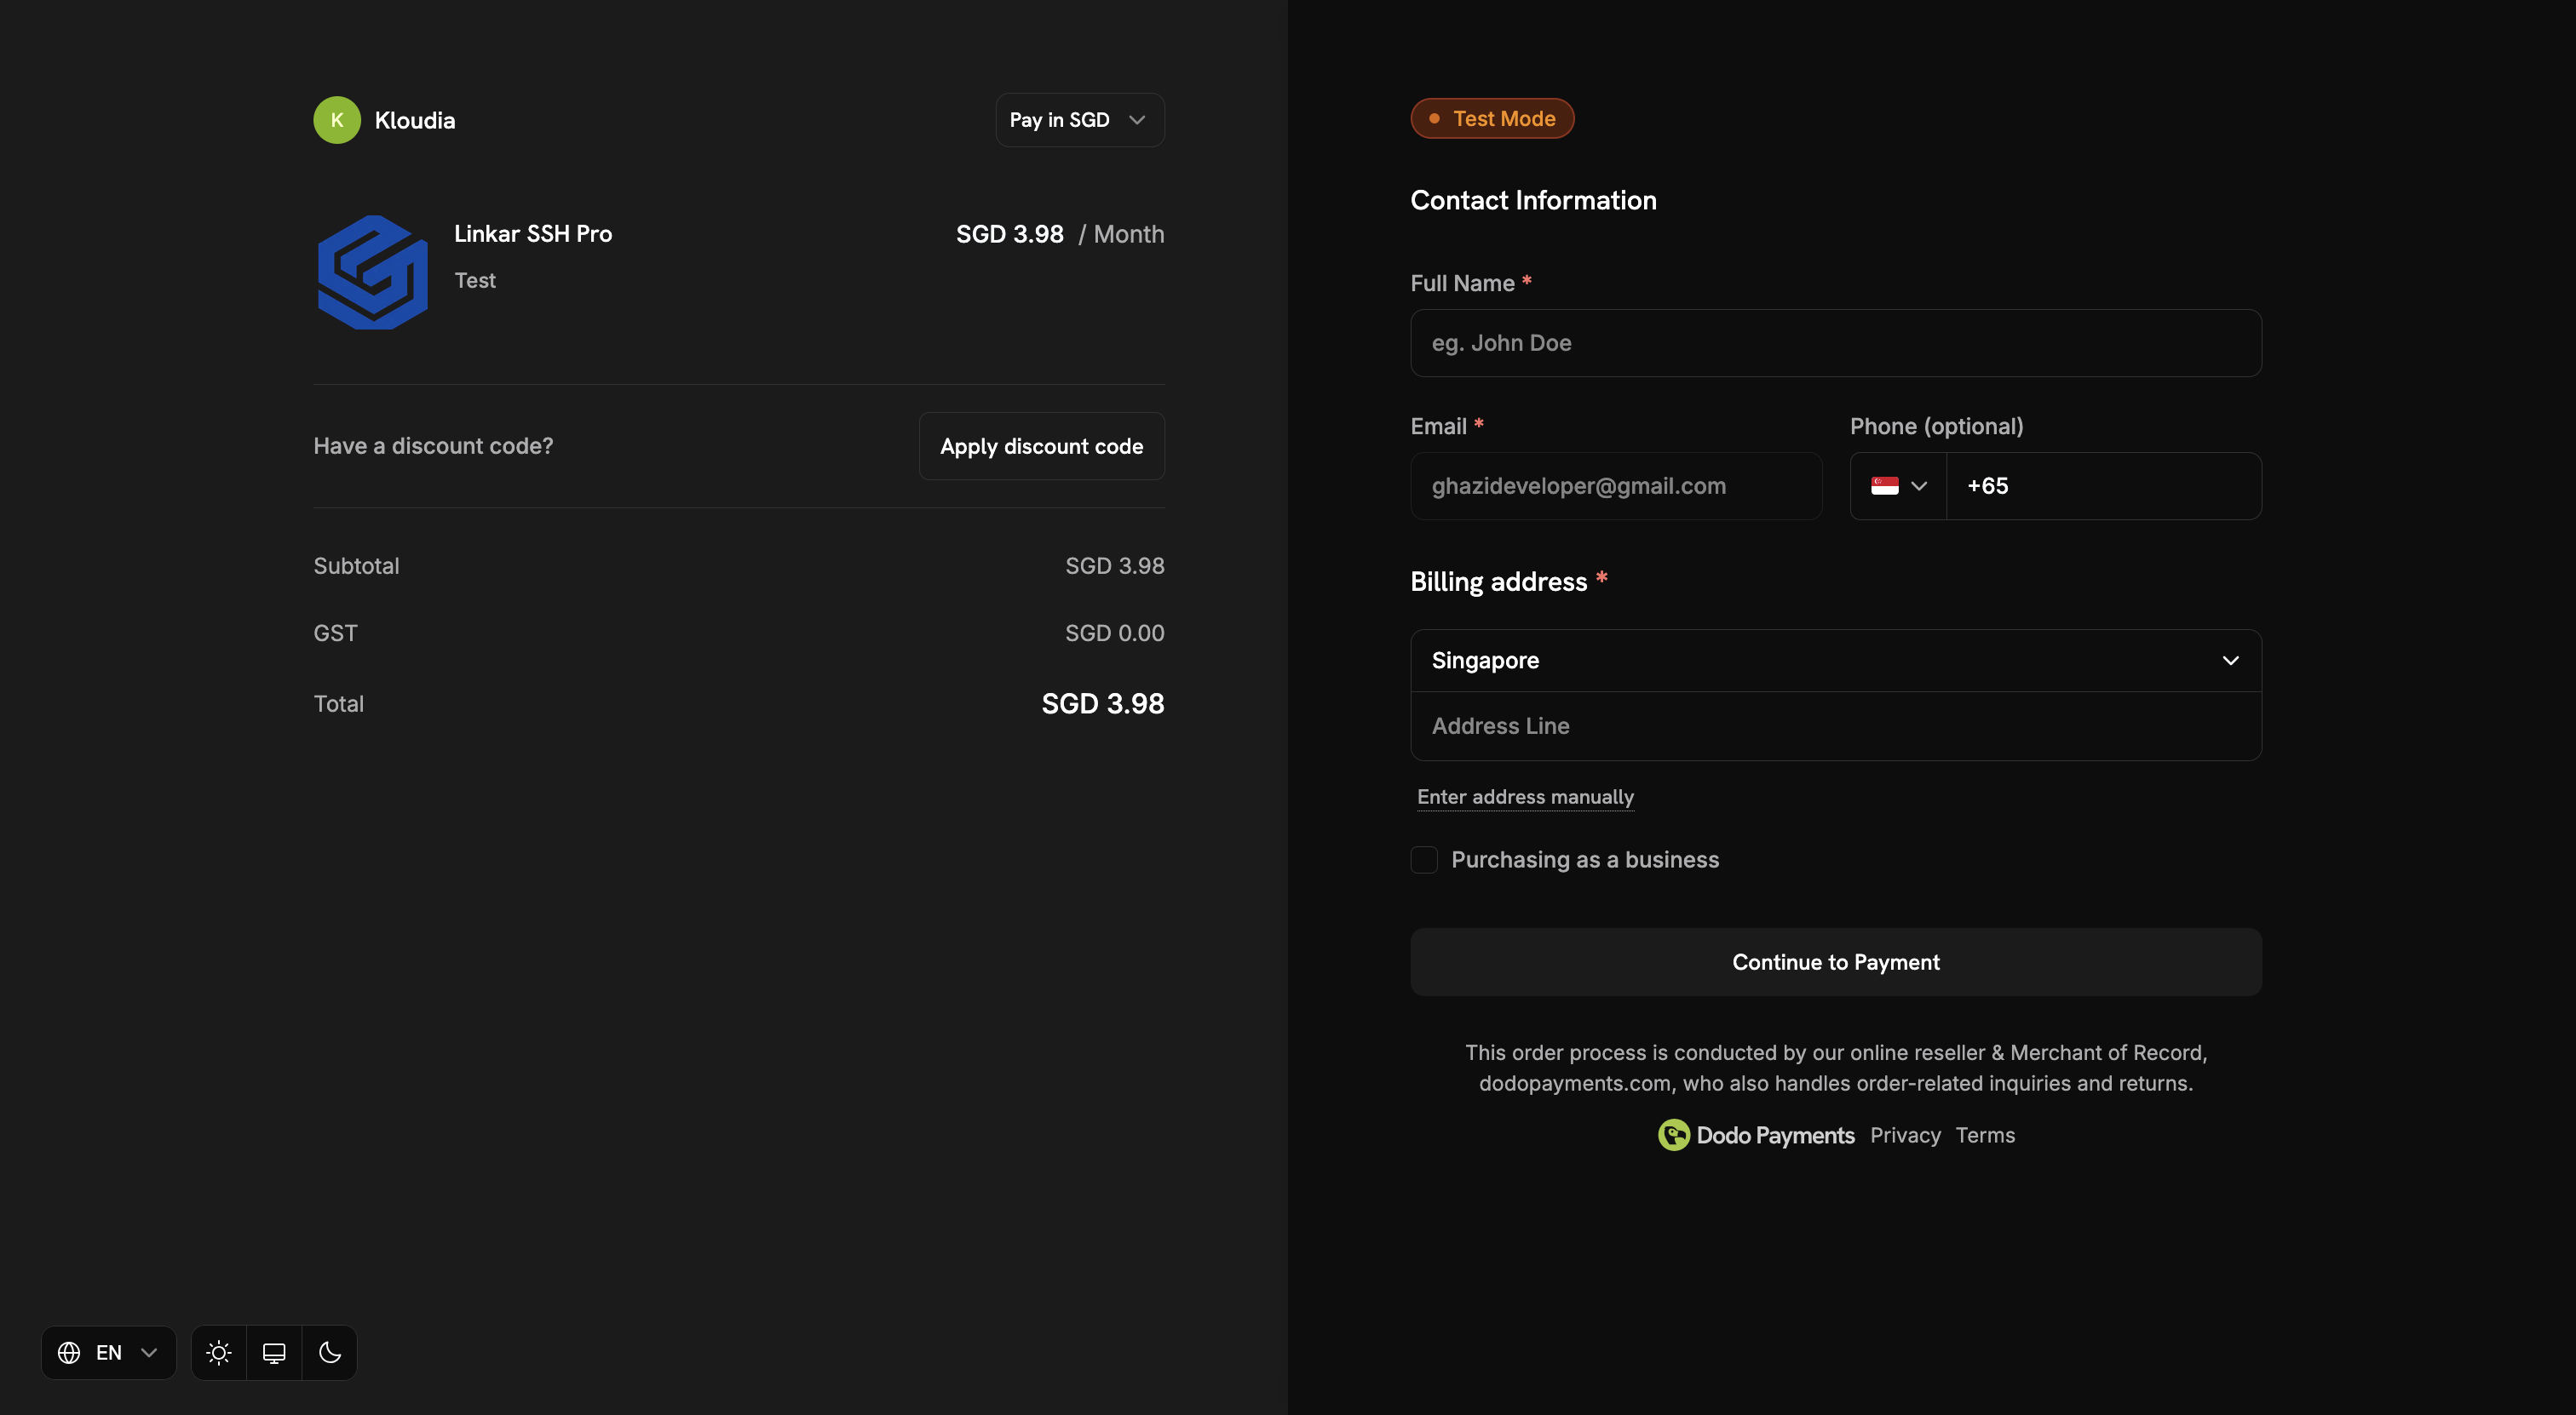Focus the Email input field
Screen dimensions: 2576x1415
1616,485
